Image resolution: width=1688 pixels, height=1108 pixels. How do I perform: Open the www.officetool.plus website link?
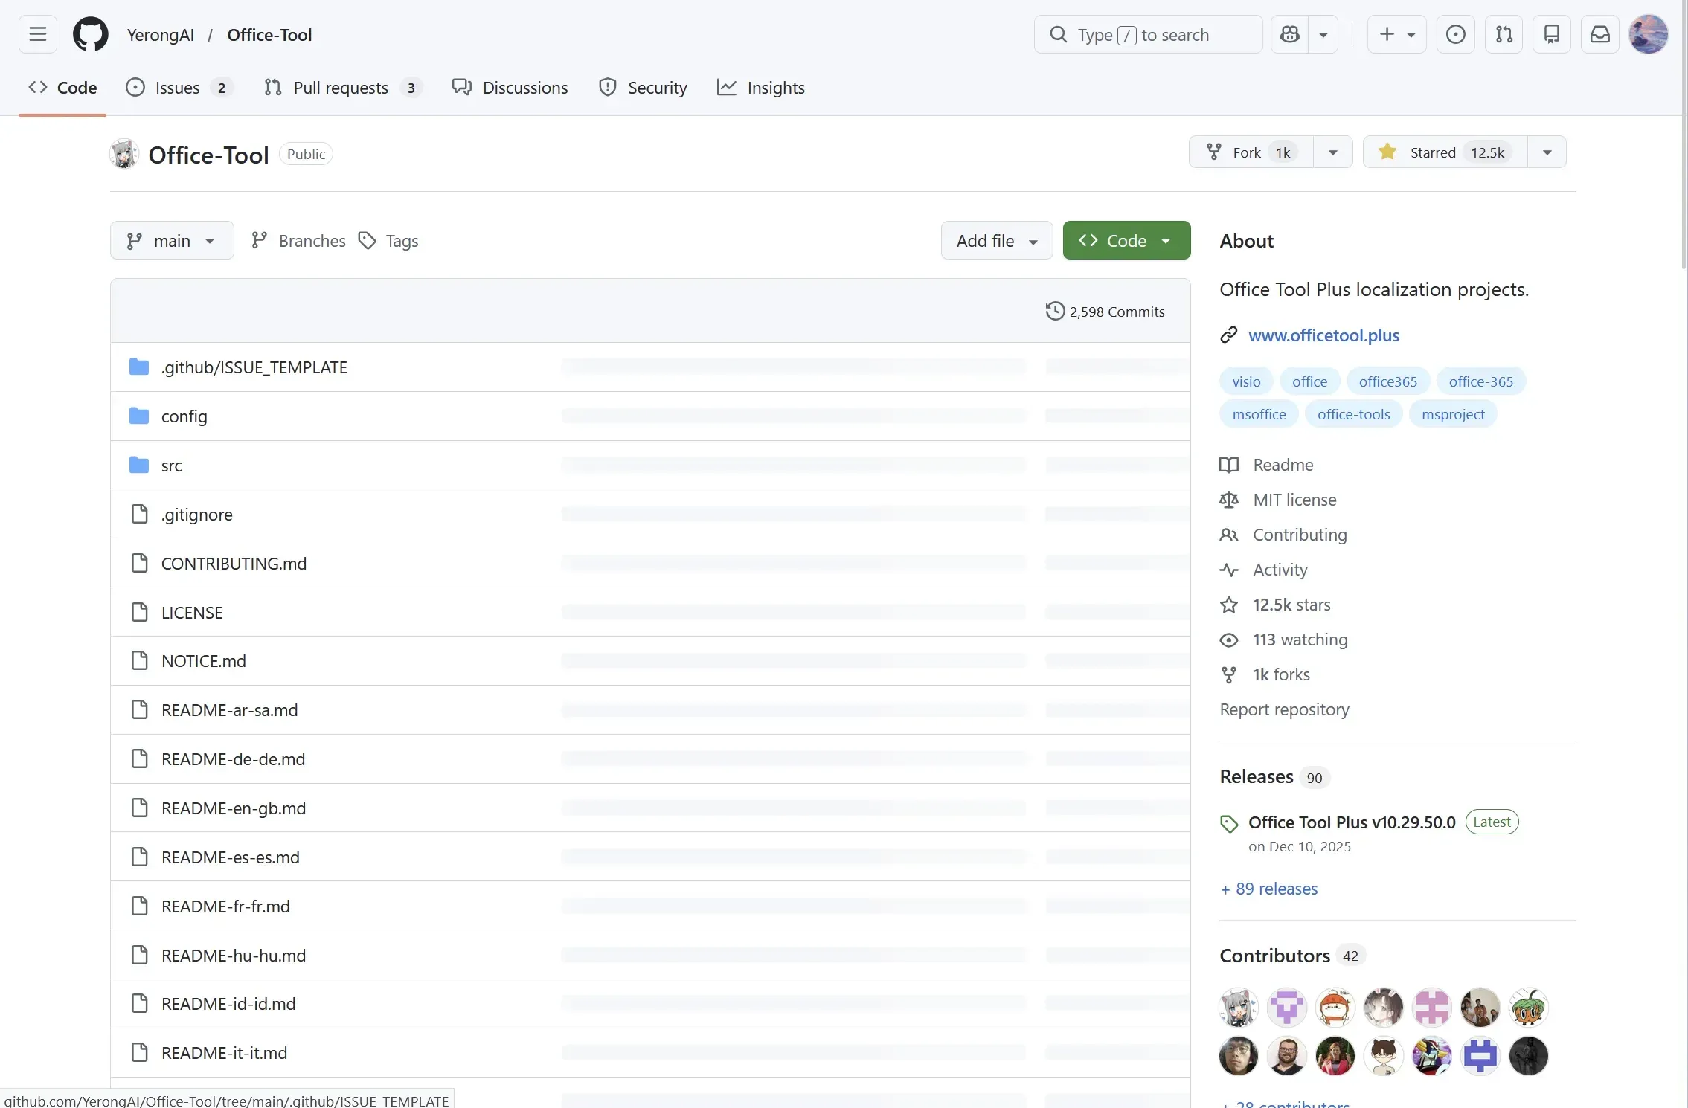pos(1323,335)
